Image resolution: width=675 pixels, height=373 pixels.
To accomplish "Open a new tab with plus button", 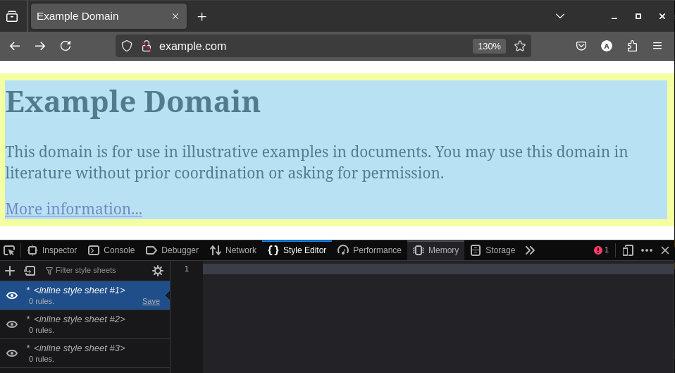I will tap(202, 16).
